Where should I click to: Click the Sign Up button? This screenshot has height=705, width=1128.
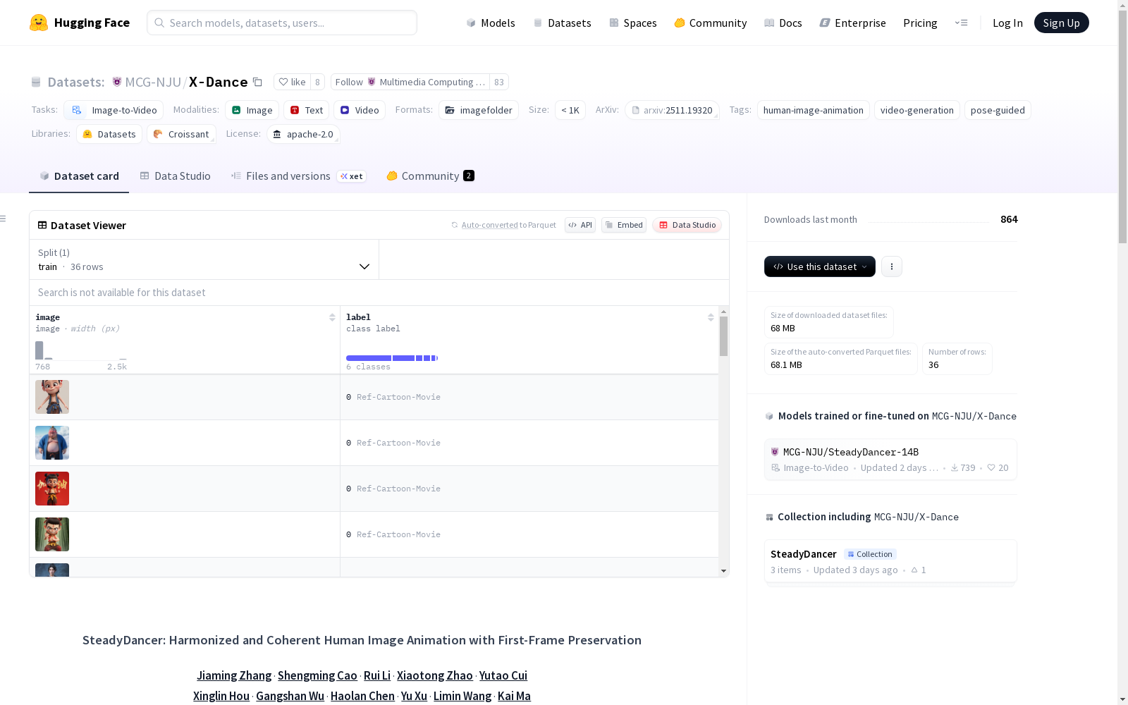pos(1061,23)
